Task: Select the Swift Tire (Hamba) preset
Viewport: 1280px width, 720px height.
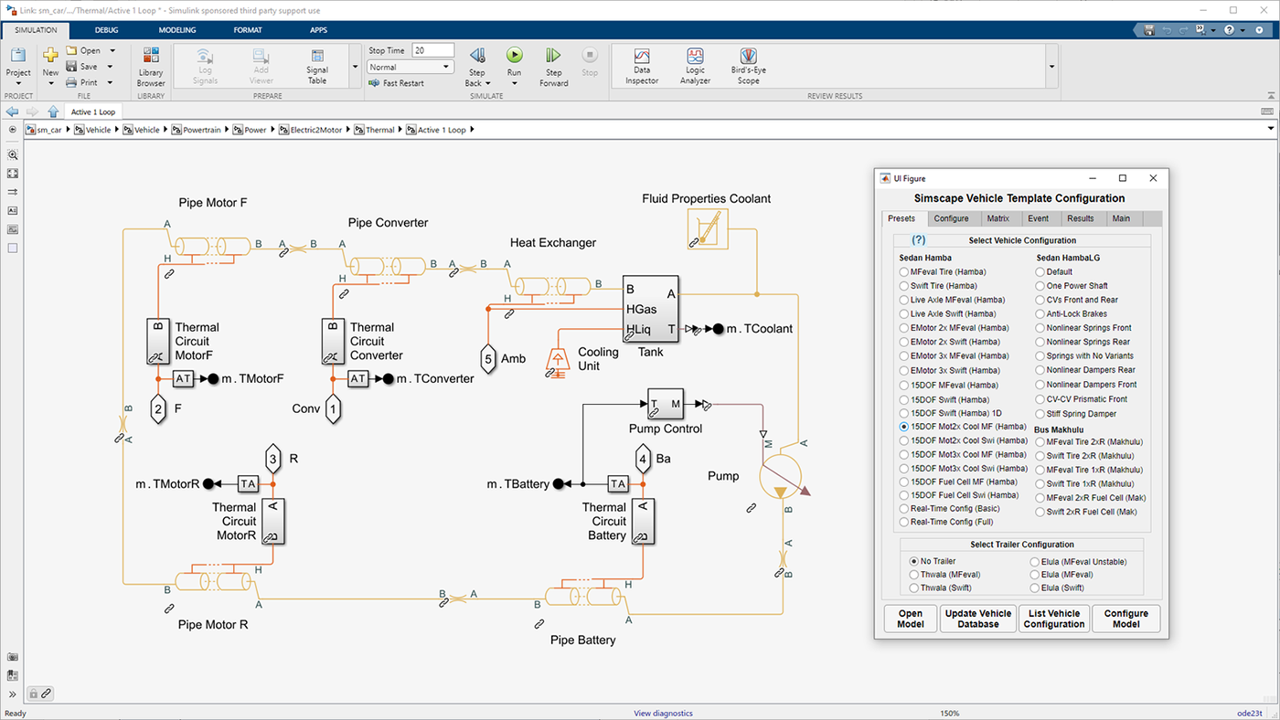Action: [904, 286]
